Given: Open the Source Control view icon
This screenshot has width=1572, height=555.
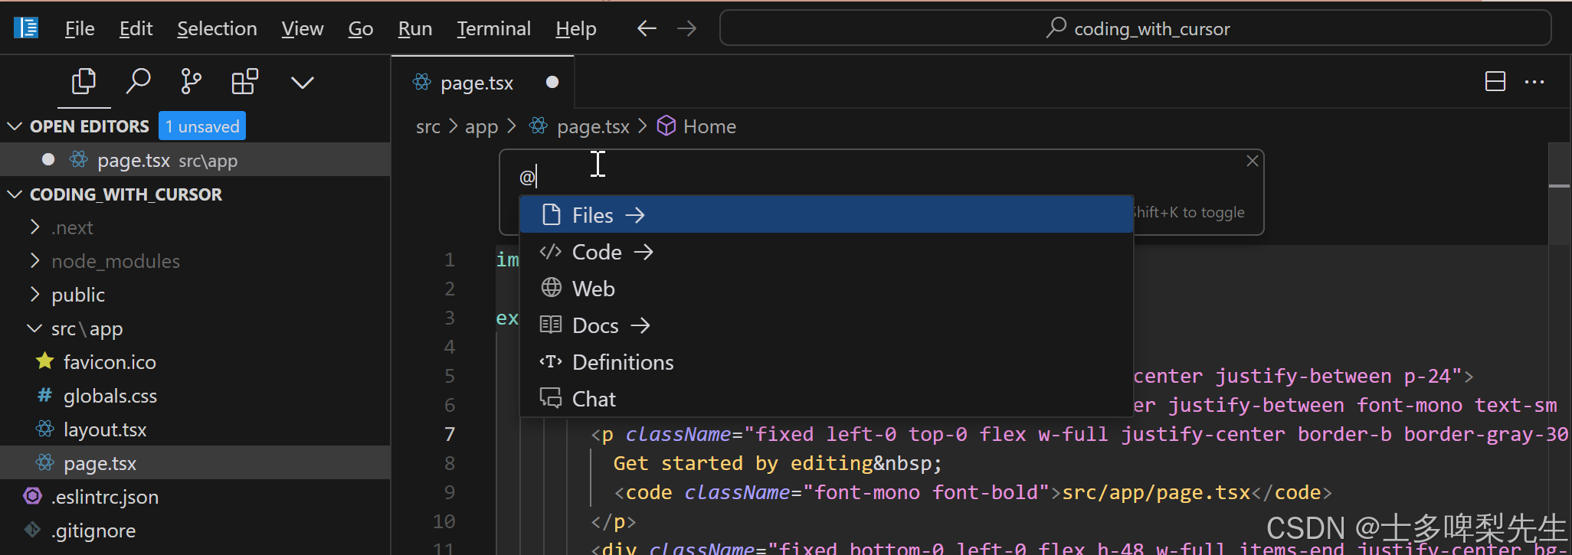Looking at the screenshot, I should 191,81.
